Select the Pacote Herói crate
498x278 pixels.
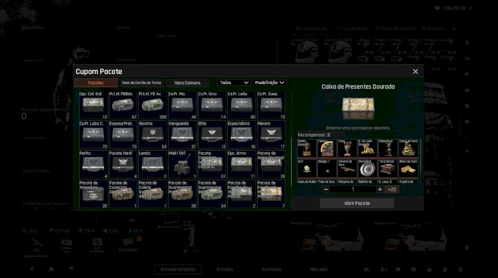(123, 165)
